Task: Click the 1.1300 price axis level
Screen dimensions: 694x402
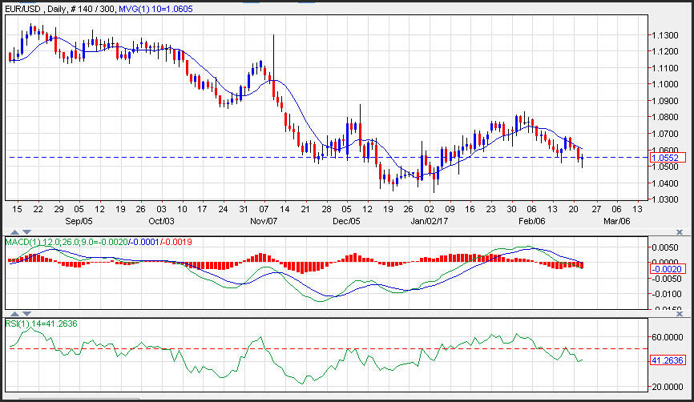Action: [x=665, y=35]
